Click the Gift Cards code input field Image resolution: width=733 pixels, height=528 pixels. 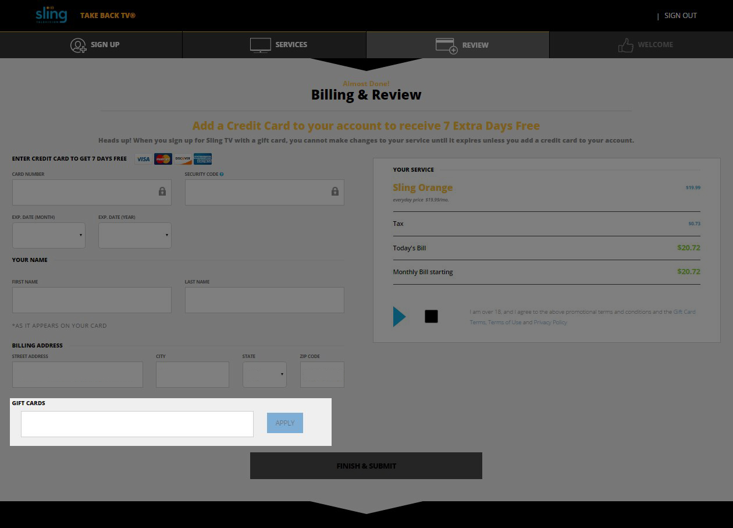pos(137,424)
